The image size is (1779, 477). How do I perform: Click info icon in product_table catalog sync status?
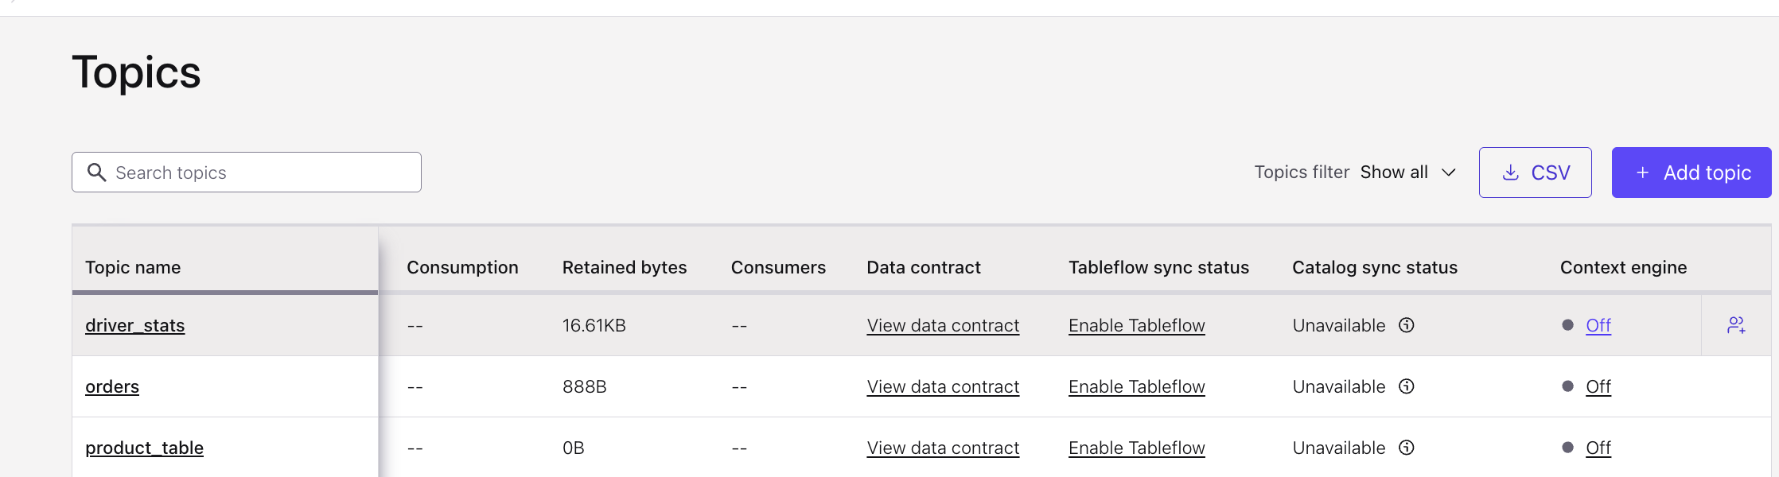[1407, 448]
